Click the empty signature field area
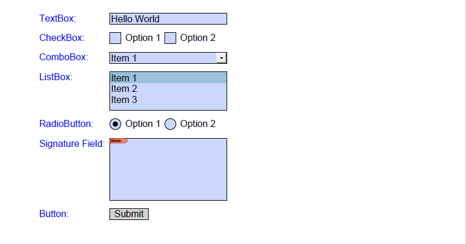 click(x=168, y=173)
